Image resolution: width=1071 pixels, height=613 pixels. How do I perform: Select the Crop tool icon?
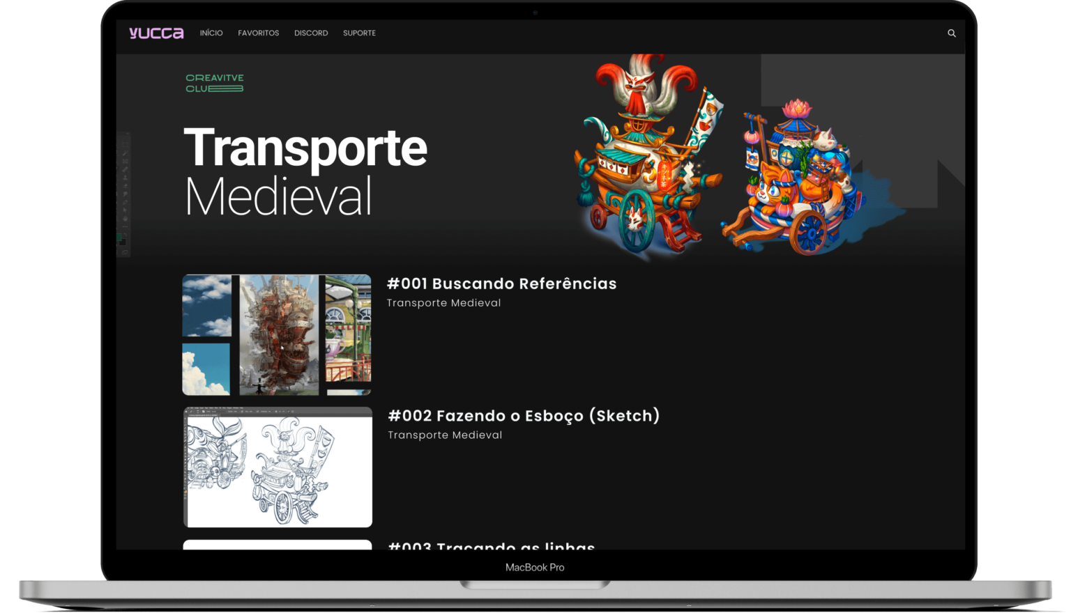point(124,161)
